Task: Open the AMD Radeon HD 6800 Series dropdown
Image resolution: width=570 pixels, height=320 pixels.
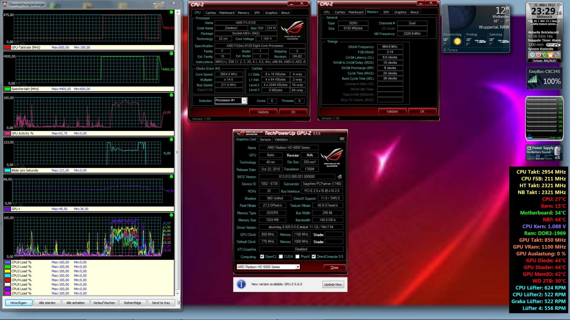Action: pyautogui.click(x=298, y=267)
